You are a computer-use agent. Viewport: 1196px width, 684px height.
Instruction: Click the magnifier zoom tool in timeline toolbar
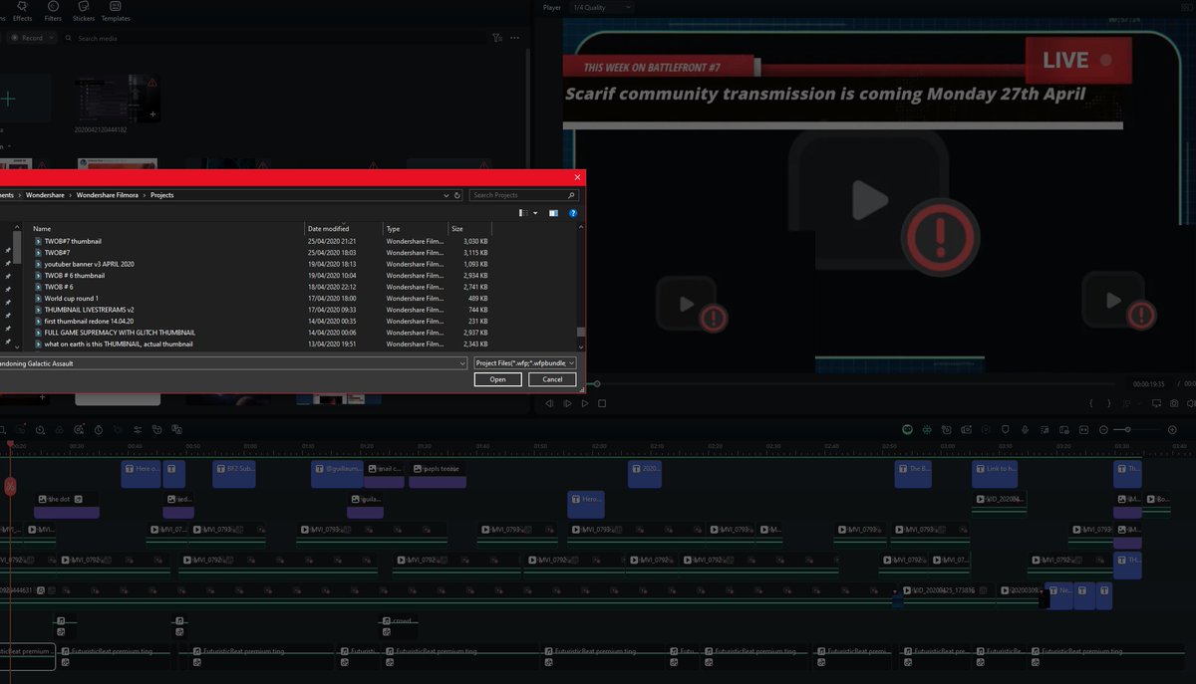tap(41, 429)
